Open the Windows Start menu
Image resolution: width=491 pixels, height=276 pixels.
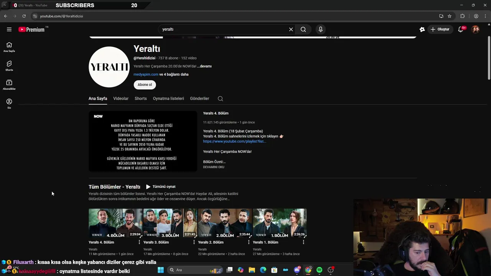coord(161,270)
